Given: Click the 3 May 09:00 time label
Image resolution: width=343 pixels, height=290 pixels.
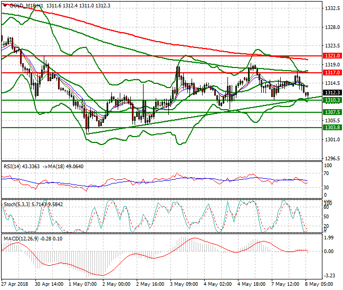Looking at the screenshot, I should pyautogui.click(x=184, y=284).
